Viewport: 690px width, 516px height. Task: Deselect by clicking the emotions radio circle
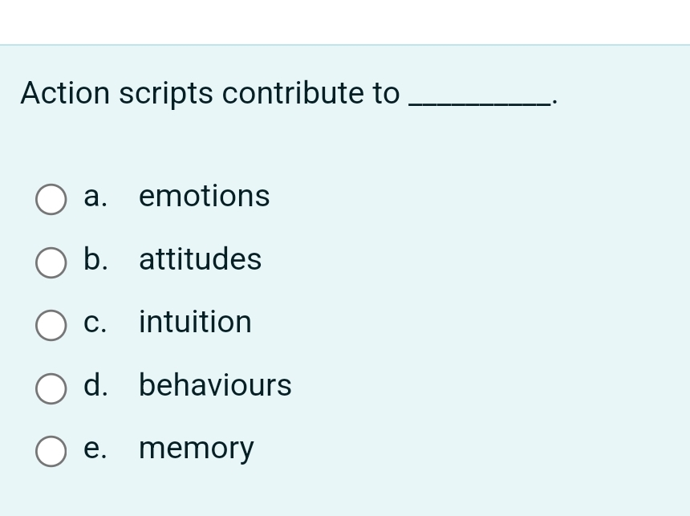(x=51, y=199)
